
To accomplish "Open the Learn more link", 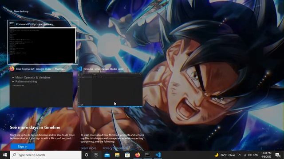I will tap(88, 148).
